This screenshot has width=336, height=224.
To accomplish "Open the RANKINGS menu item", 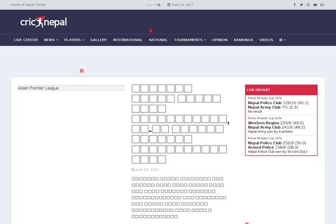I will point(243,40).
